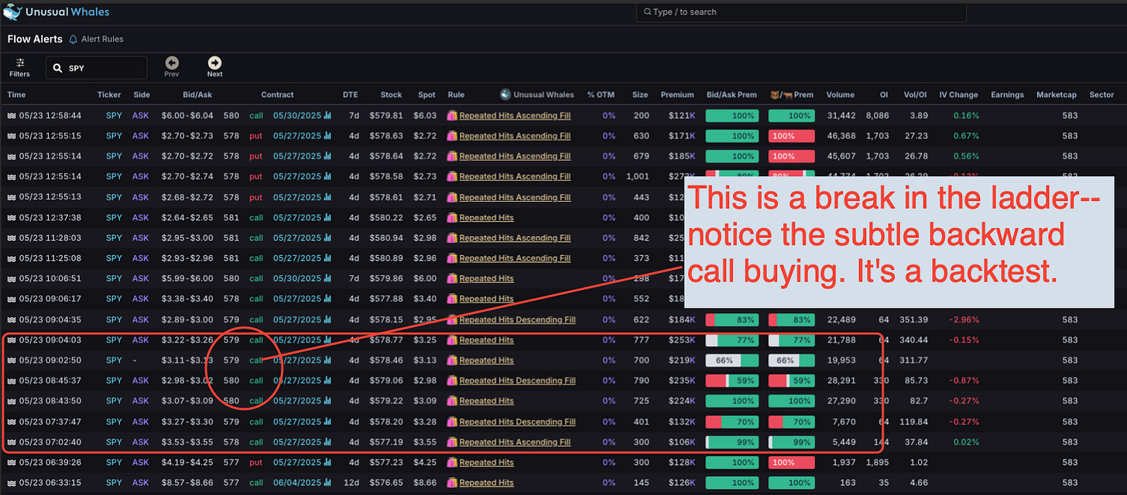Click wave icon in 12:58:44 row
This screenshot has width=1127, height=495.
click(12, 115)
